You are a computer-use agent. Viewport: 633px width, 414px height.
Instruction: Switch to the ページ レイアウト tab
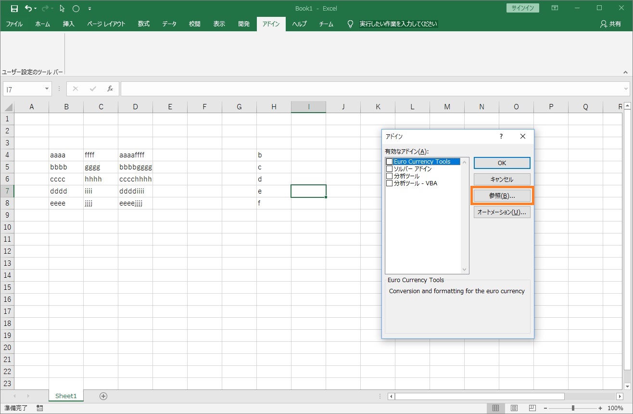tap(106, 24)
